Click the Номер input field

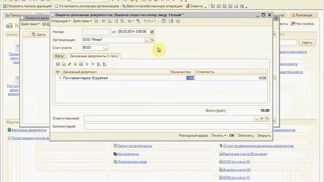96,32
